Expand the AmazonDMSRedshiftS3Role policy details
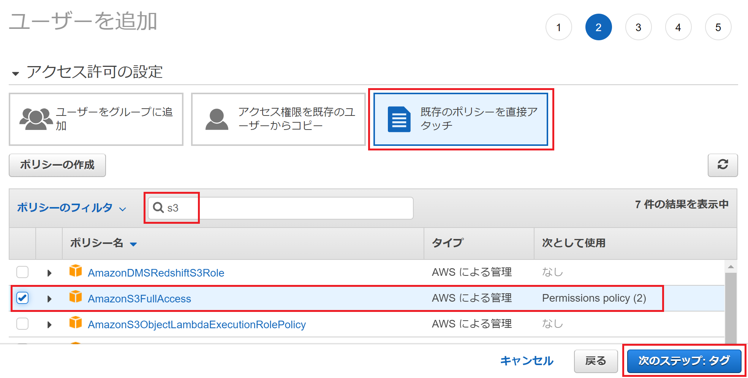The width and height of the screenshot is (748, 378). 49,273
